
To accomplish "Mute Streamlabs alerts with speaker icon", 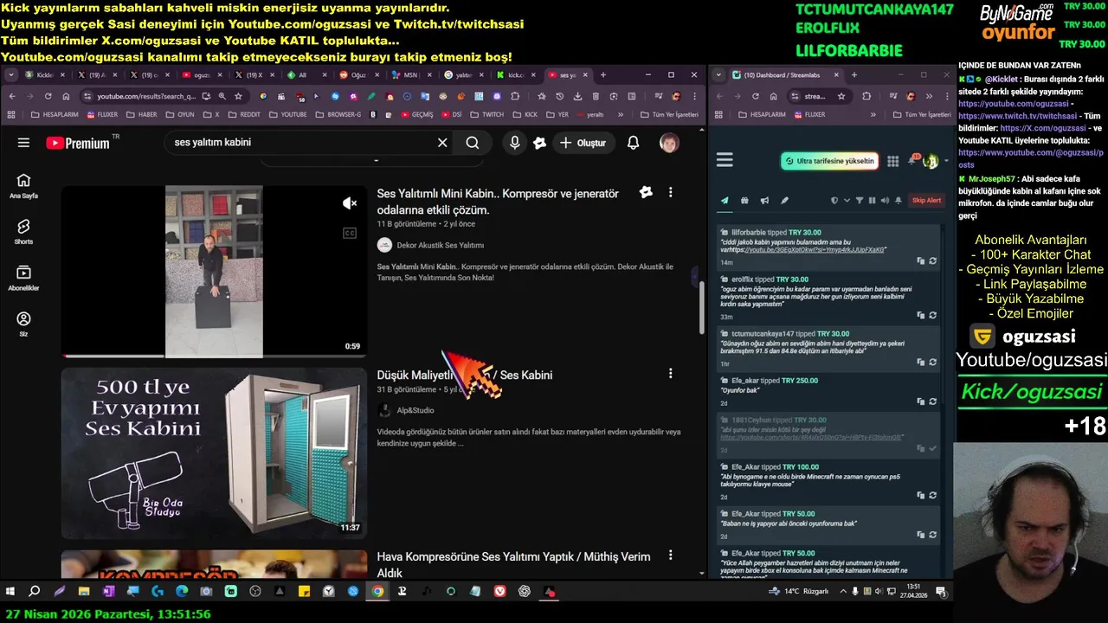I will coord(885,201).
